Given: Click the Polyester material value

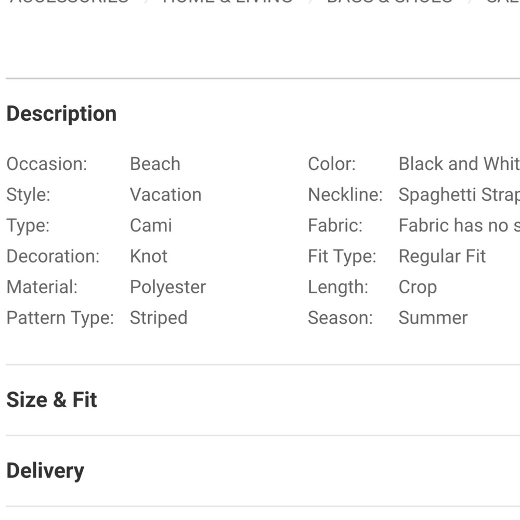Looking at the screenshot, I should point(168,287).
